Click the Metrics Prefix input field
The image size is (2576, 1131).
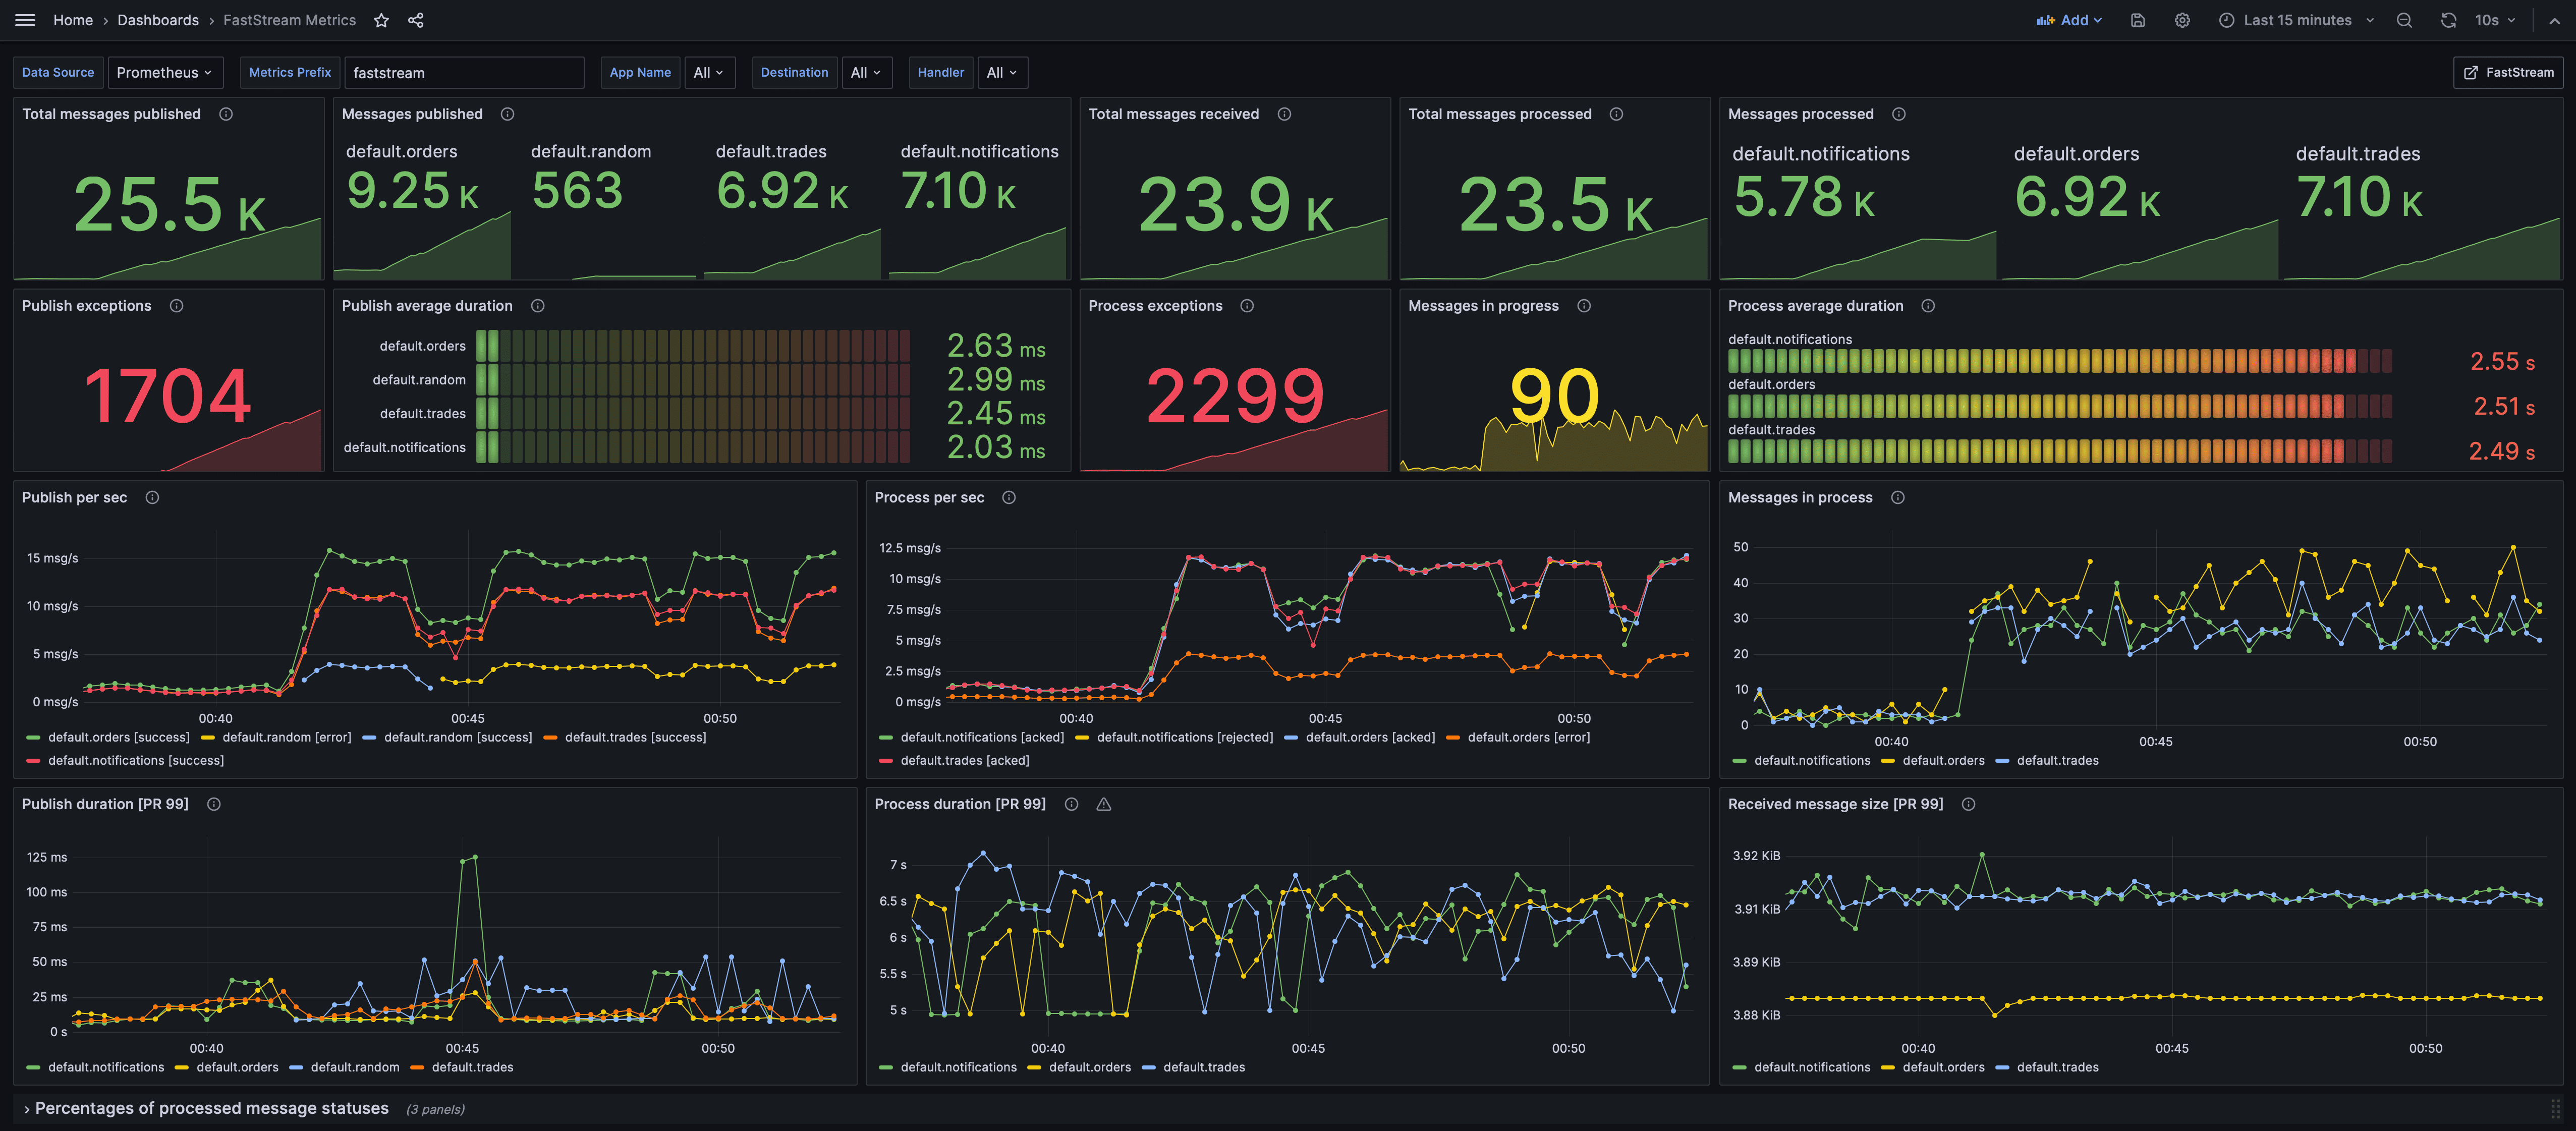click(x=464, y=72)
